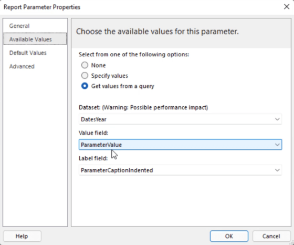Click the ParameterValue combo box text
294x245 pixels.
(101, 145)
